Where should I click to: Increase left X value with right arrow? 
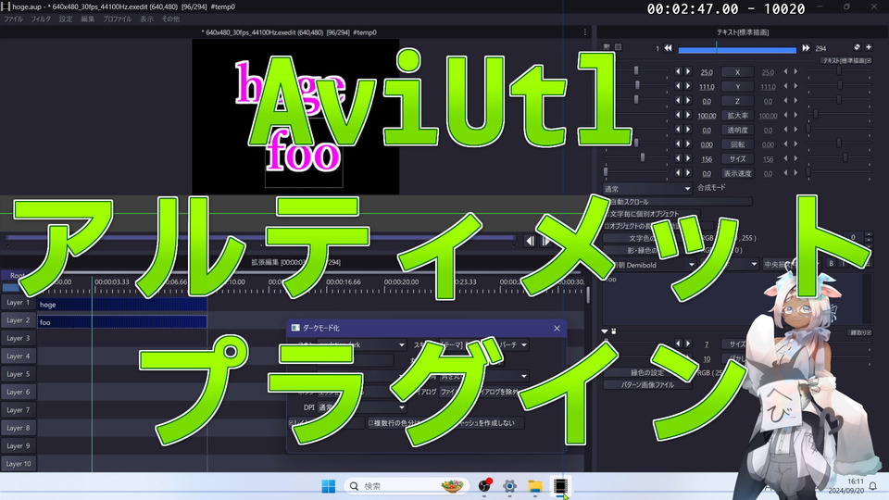point(688,72)
